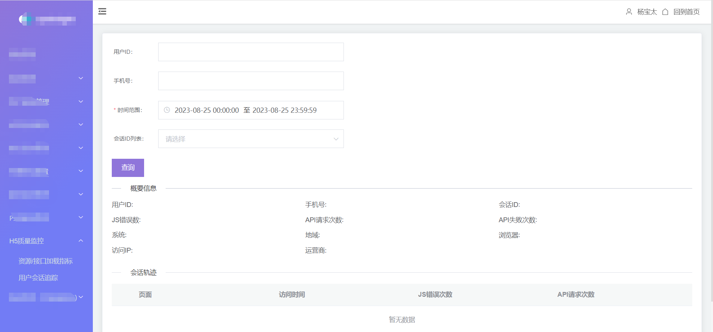Click start time 2023-08-25 00:00:00
Viewport: 713px width, 332px height.
[207, 110]
